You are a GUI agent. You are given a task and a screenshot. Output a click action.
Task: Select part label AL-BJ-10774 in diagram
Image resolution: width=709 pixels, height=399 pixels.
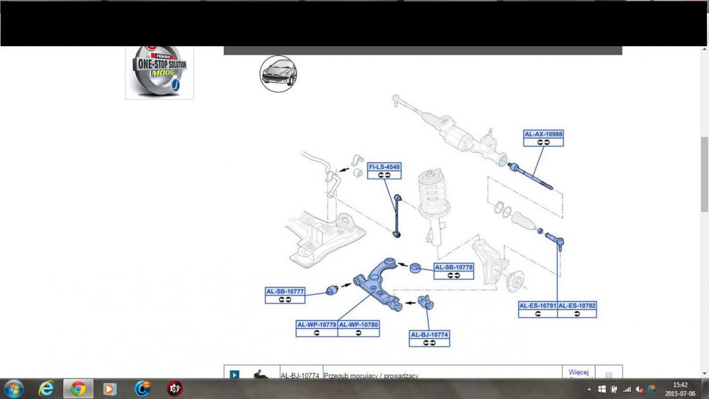tap(429, 334)
